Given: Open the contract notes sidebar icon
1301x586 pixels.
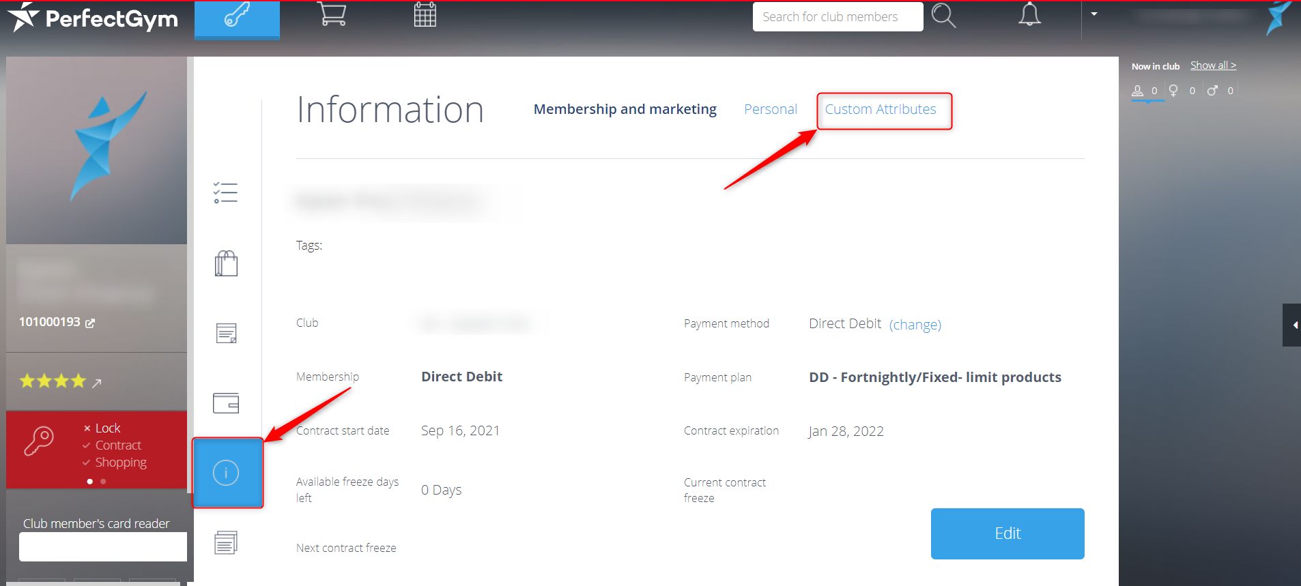Looking at the screenshot, I should pyautogui.click(x=226, y=334).
